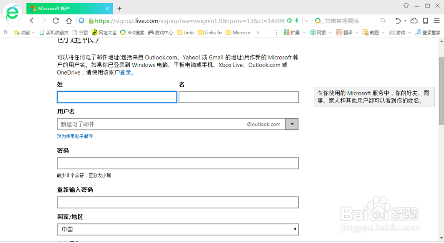The width and height of the screenshot is (444, 243).
Task: Click the green refresh-cycle icon in address bar
Action: pyautogui.click(x=289, y=21)
